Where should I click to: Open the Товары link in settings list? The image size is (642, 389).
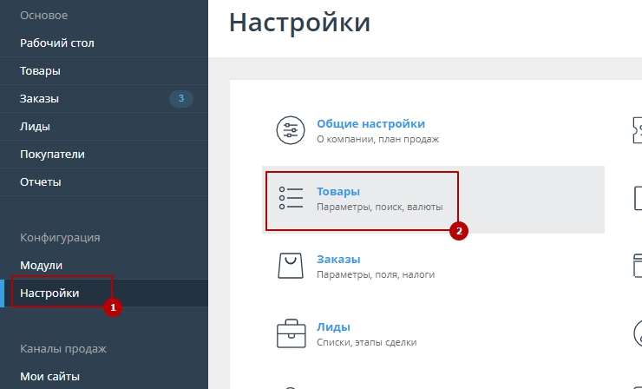point(338,191)
